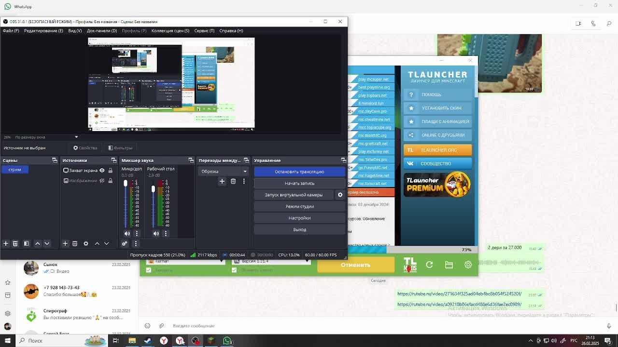The width and height of the screenshot is (618, 347).
Task: Click Отменить button in TLauncher
Action: pos(355,265)
